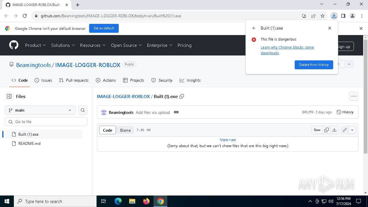Focus the Go to file field
This screenshot has width=368, height=207.
click(x=46, y=122)
